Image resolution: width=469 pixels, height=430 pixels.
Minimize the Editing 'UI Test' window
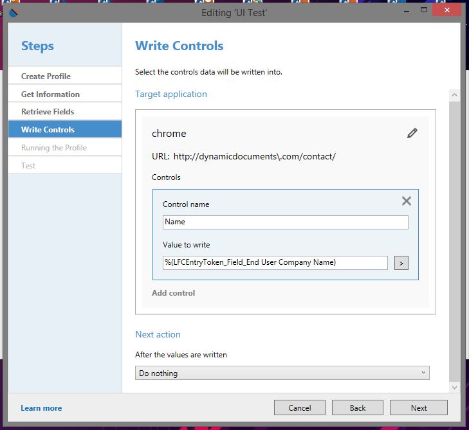coord(407,11)
